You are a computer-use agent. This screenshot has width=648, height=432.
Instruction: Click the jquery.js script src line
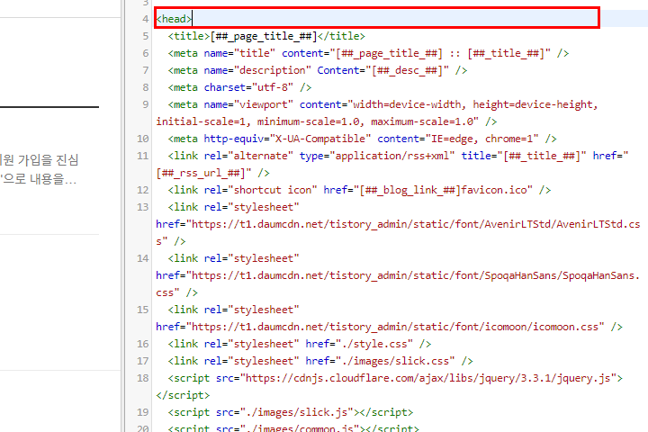395,378
